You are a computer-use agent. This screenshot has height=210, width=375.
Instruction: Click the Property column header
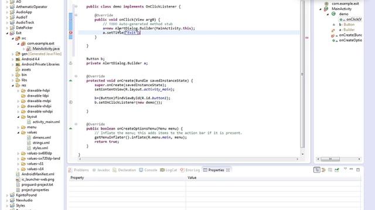point(127,177)
